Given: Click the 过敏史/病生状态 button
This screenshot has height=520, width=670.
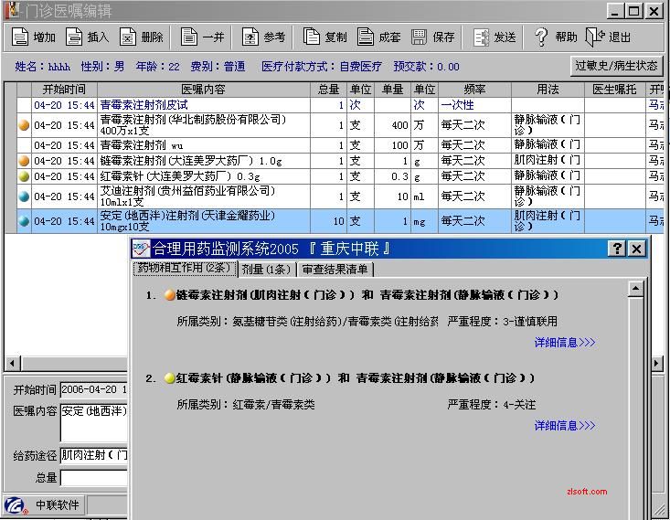Looking at the screenshot, I should 616,66.
